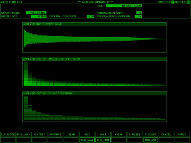
Task: Click the PREVIEW PITCH ADAPTION label
Action: (x=113, y=16)
